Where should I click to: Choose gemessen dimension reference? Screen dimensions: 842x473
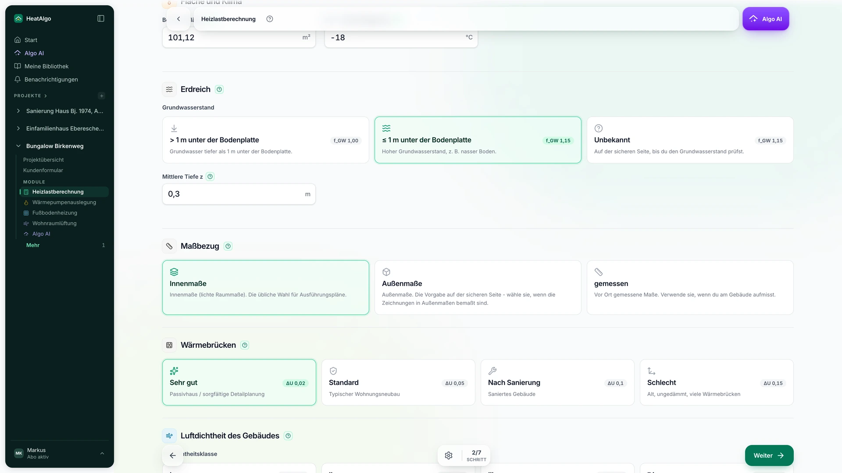(690, 288)
